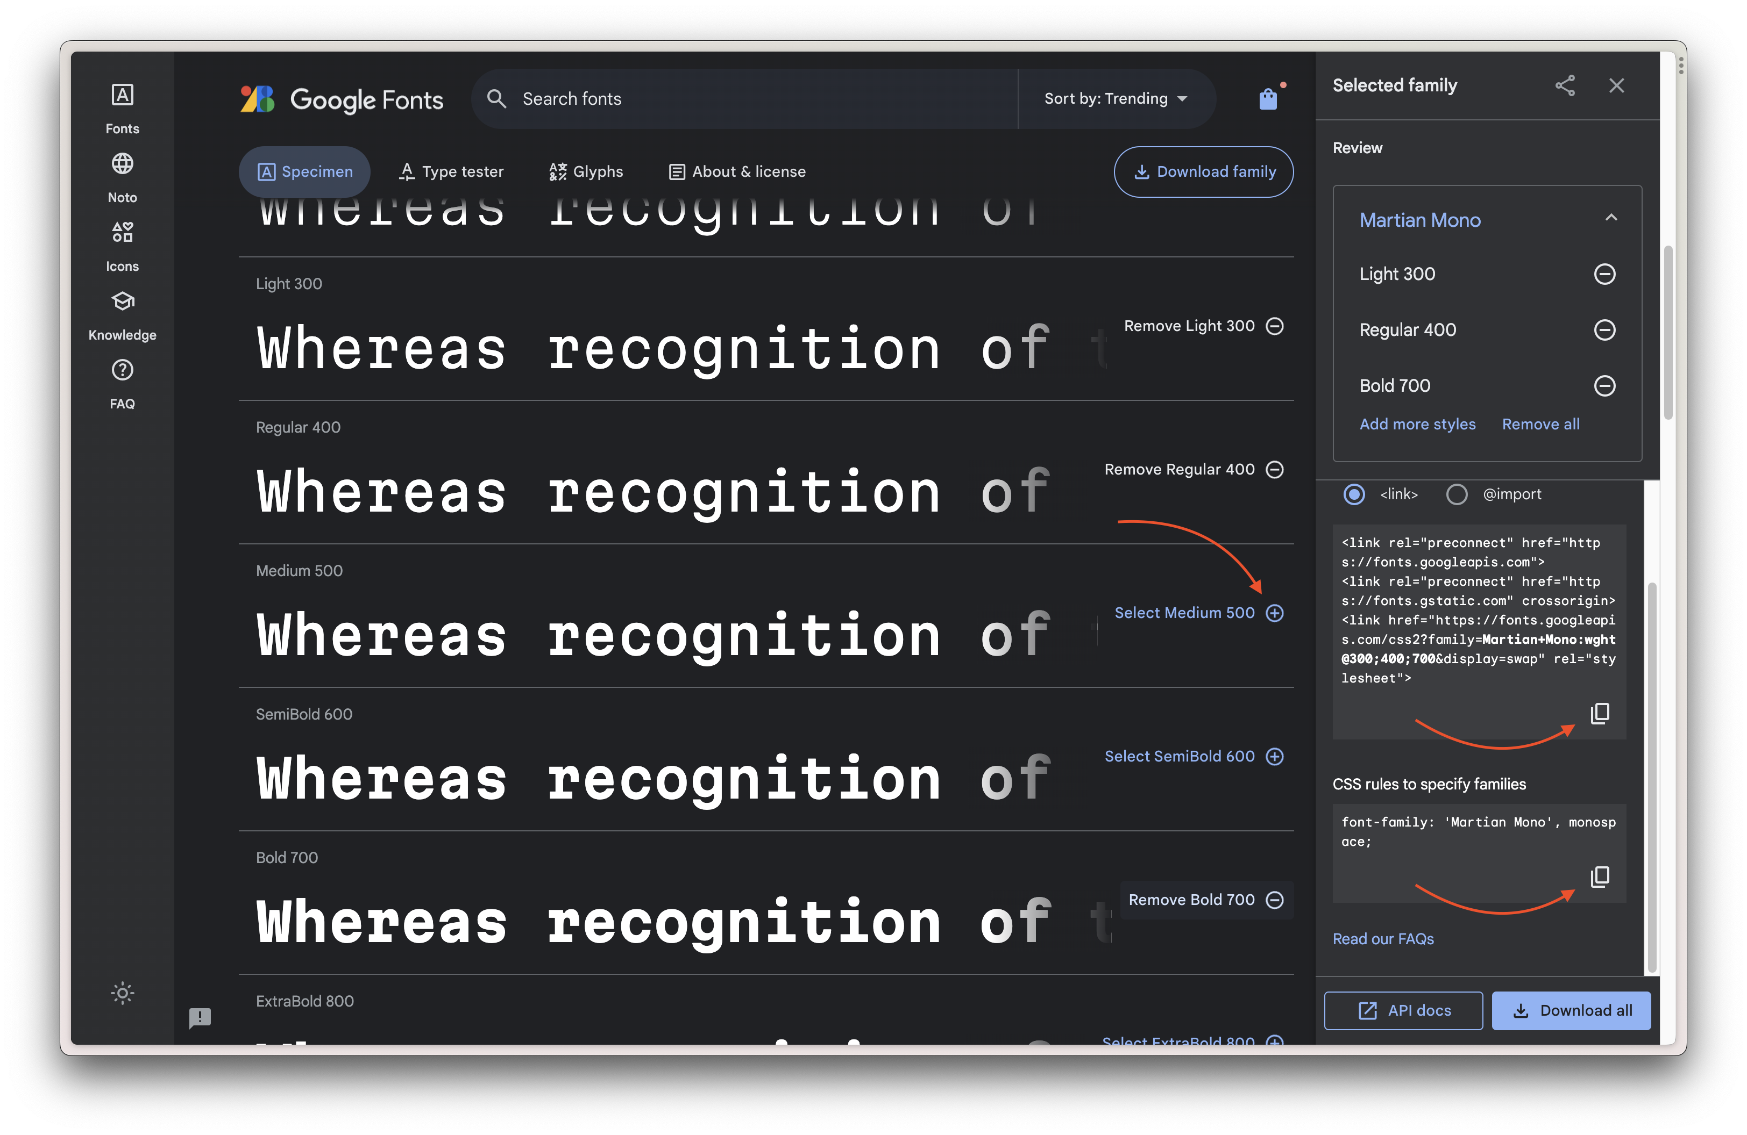Open the Knowledge section
Viewport: 1747px width, 1135px height.
click(x=122, y=315)
